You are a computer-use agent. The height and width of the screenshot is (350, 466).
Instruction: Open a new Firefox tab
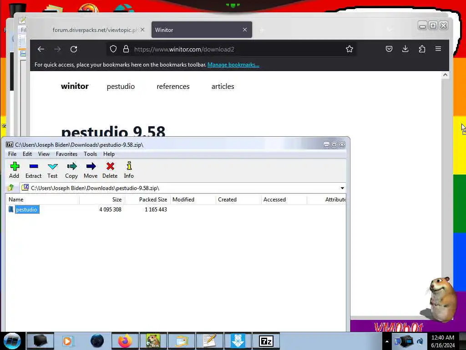[262, 30]
